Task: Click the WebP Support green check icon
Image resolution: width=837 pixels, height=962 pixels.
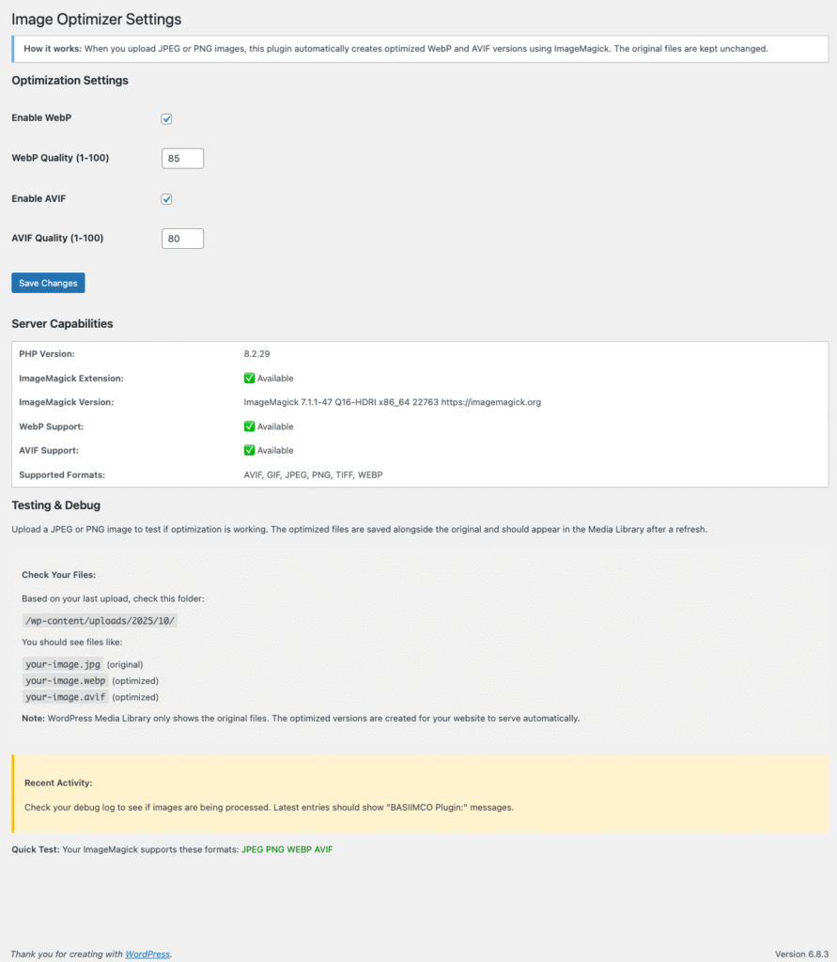Action: coord(249,427)
